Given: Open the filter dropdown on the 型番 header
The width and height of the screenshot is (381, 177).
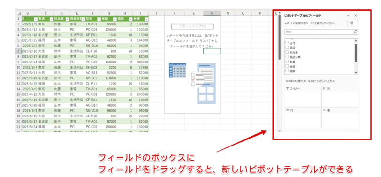Looking at the screenshot, I should point(99,19).
